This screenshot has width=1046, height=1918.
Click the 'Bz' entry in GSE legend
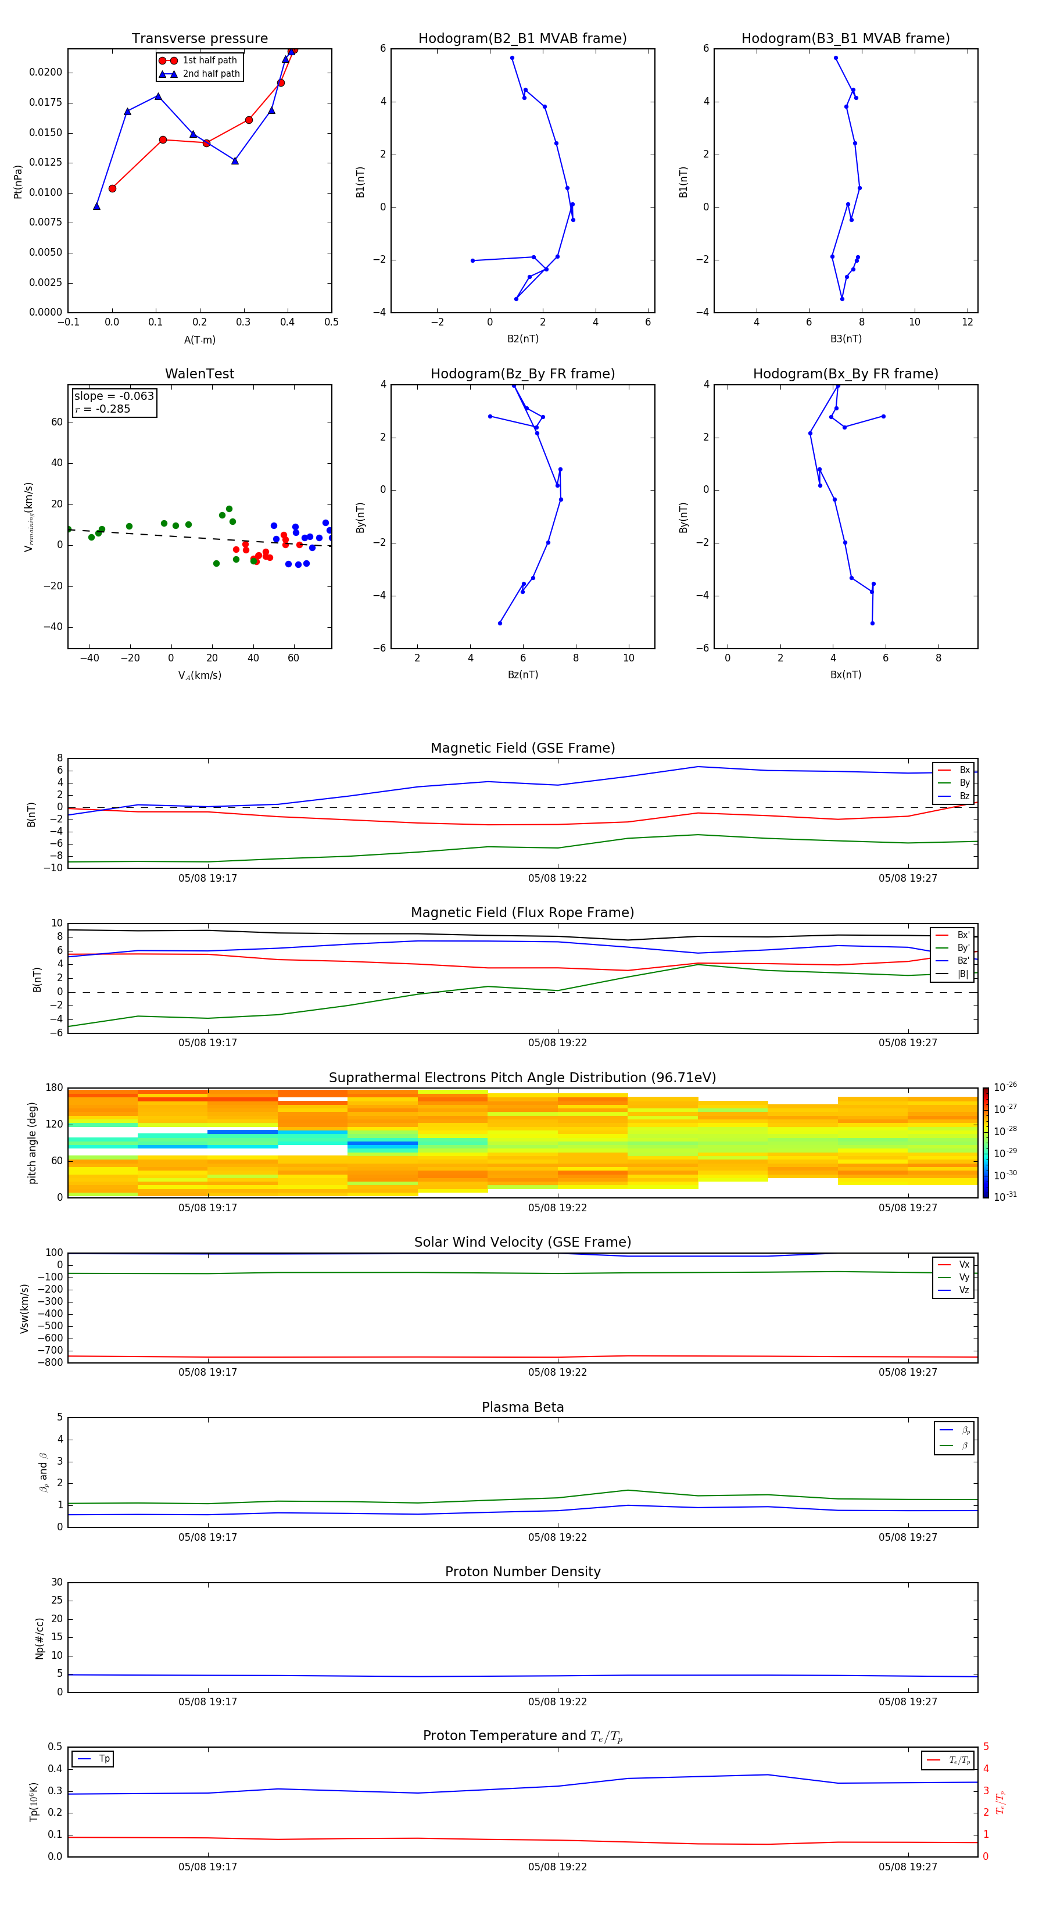tap(954, 796)
